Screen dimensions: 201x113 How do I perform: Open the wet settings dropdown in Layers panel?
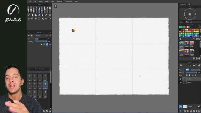pyautogui.click(x=195, y=65)
